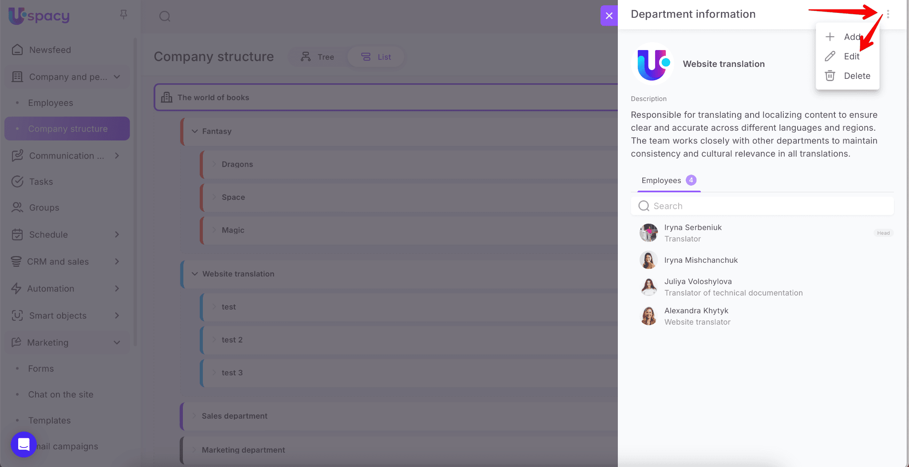Collapse the Fantasy department
Image resolution: width=909 pixels, height=467 pixels.
tap(195, 131)
